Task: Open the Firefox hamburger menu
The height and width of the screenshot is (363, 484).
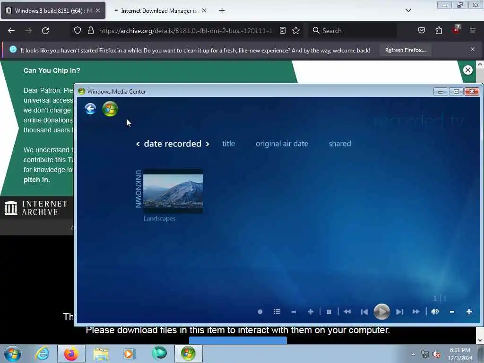Action: click(x=473, y=30)
